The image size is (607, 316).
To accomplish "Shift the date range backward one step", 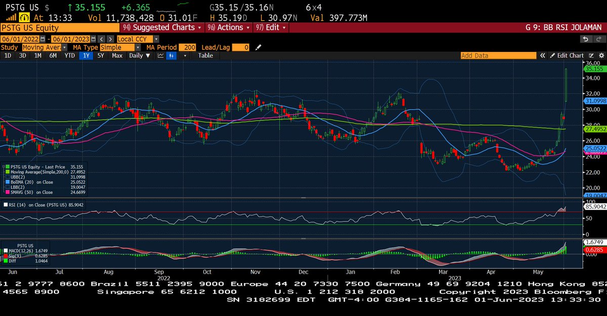I will pyautogui.click(x=101, y=39).
